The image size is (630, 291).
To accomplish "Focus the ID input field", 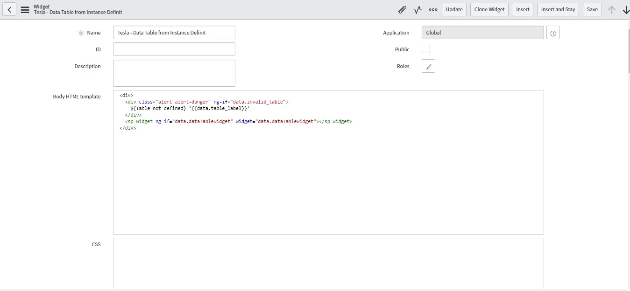I will click(174, 49).
